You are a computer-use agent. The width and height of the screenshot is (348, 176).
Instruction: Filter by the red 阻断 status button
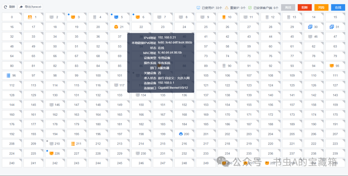pyautogui.click(x=305, y=7)
